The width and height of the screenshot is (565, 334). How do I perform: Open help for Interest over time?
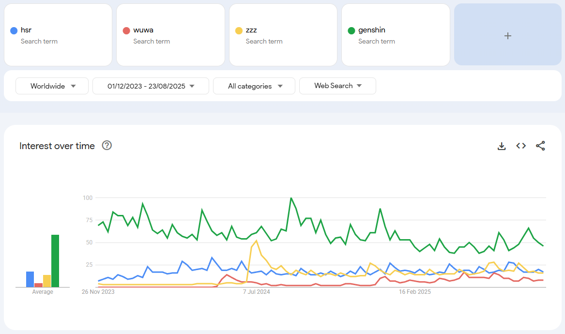tap(107, 146)
